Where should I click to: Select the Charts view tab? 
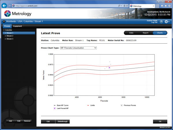click(160, 33)
